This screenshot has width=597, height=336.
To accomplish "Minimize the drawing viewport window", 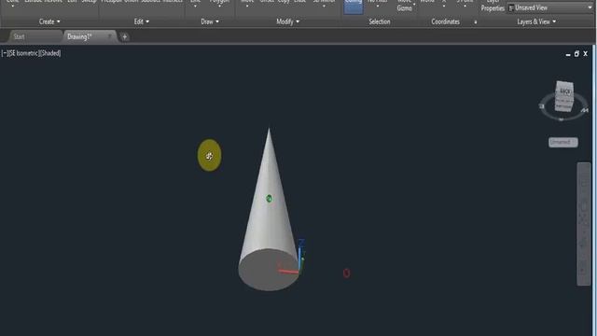I will (x=568, y=54).
